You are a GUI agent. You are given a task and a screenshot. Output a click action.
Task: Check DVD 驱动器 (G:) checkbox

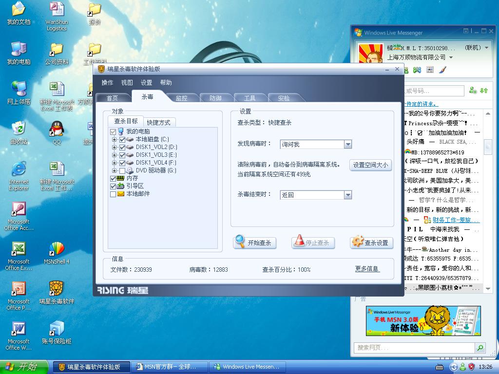tap(122, 171)
